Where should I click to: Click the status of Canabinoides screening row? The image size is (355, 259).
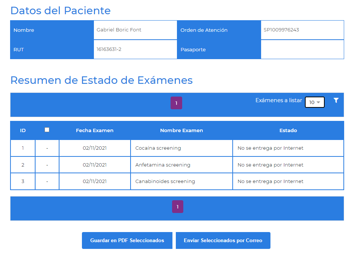pos(270,181)
